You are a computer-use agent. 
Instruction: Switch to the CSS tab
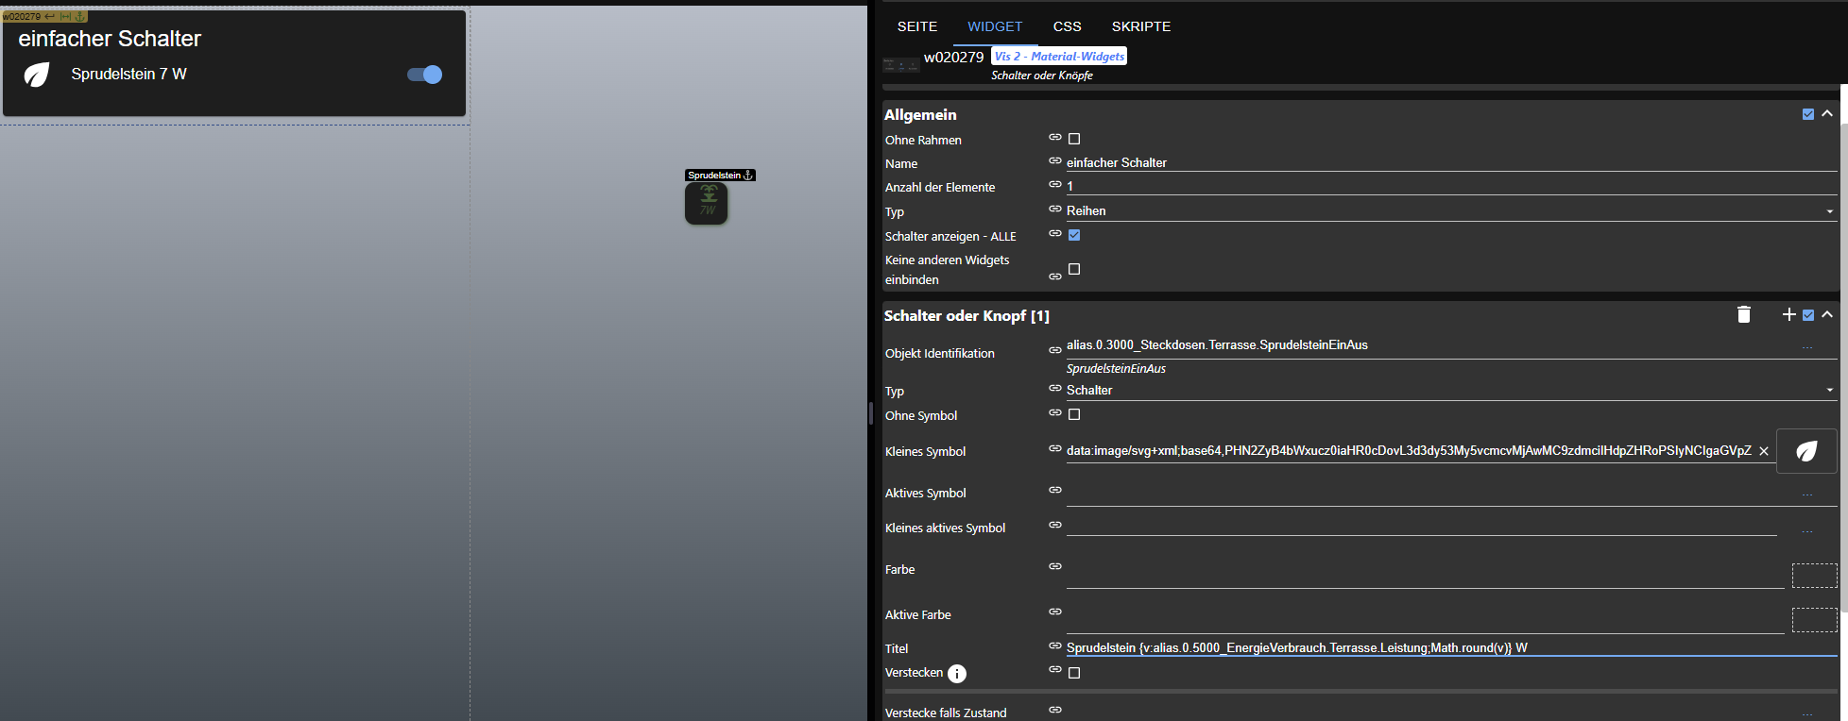click(x=1067, y=26)
